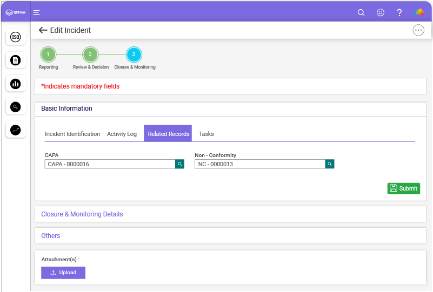Open the documents sidebar icon
433x292 pixels.
point(16,60)
